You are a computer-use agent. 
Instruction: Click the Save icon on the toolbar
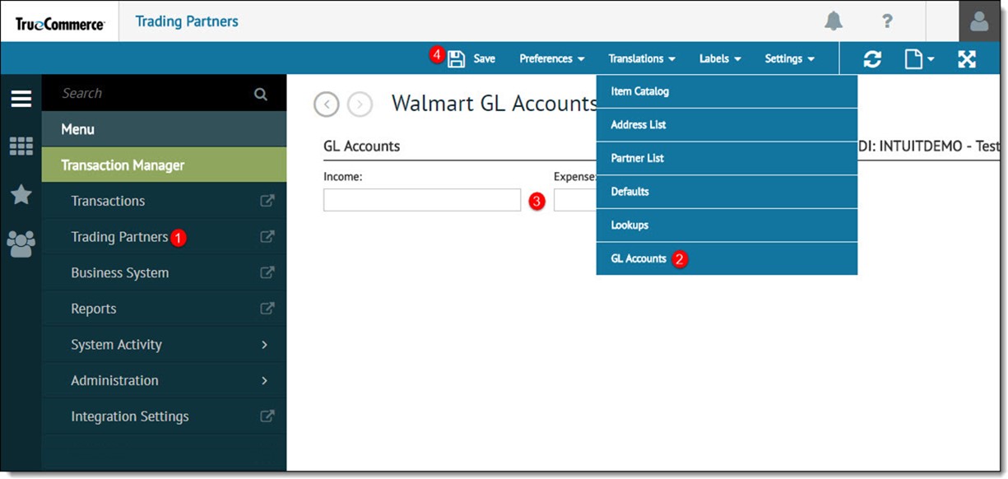(457, 58)
